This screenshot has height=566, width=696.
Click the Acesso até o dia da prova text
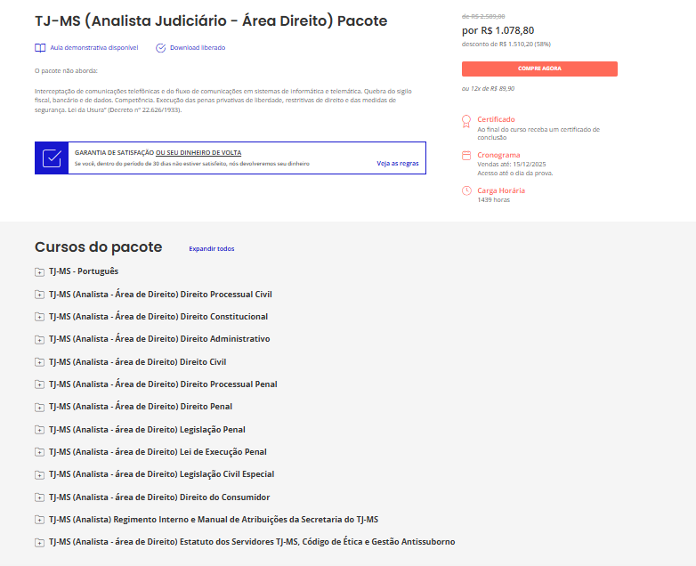click(515, 174)
